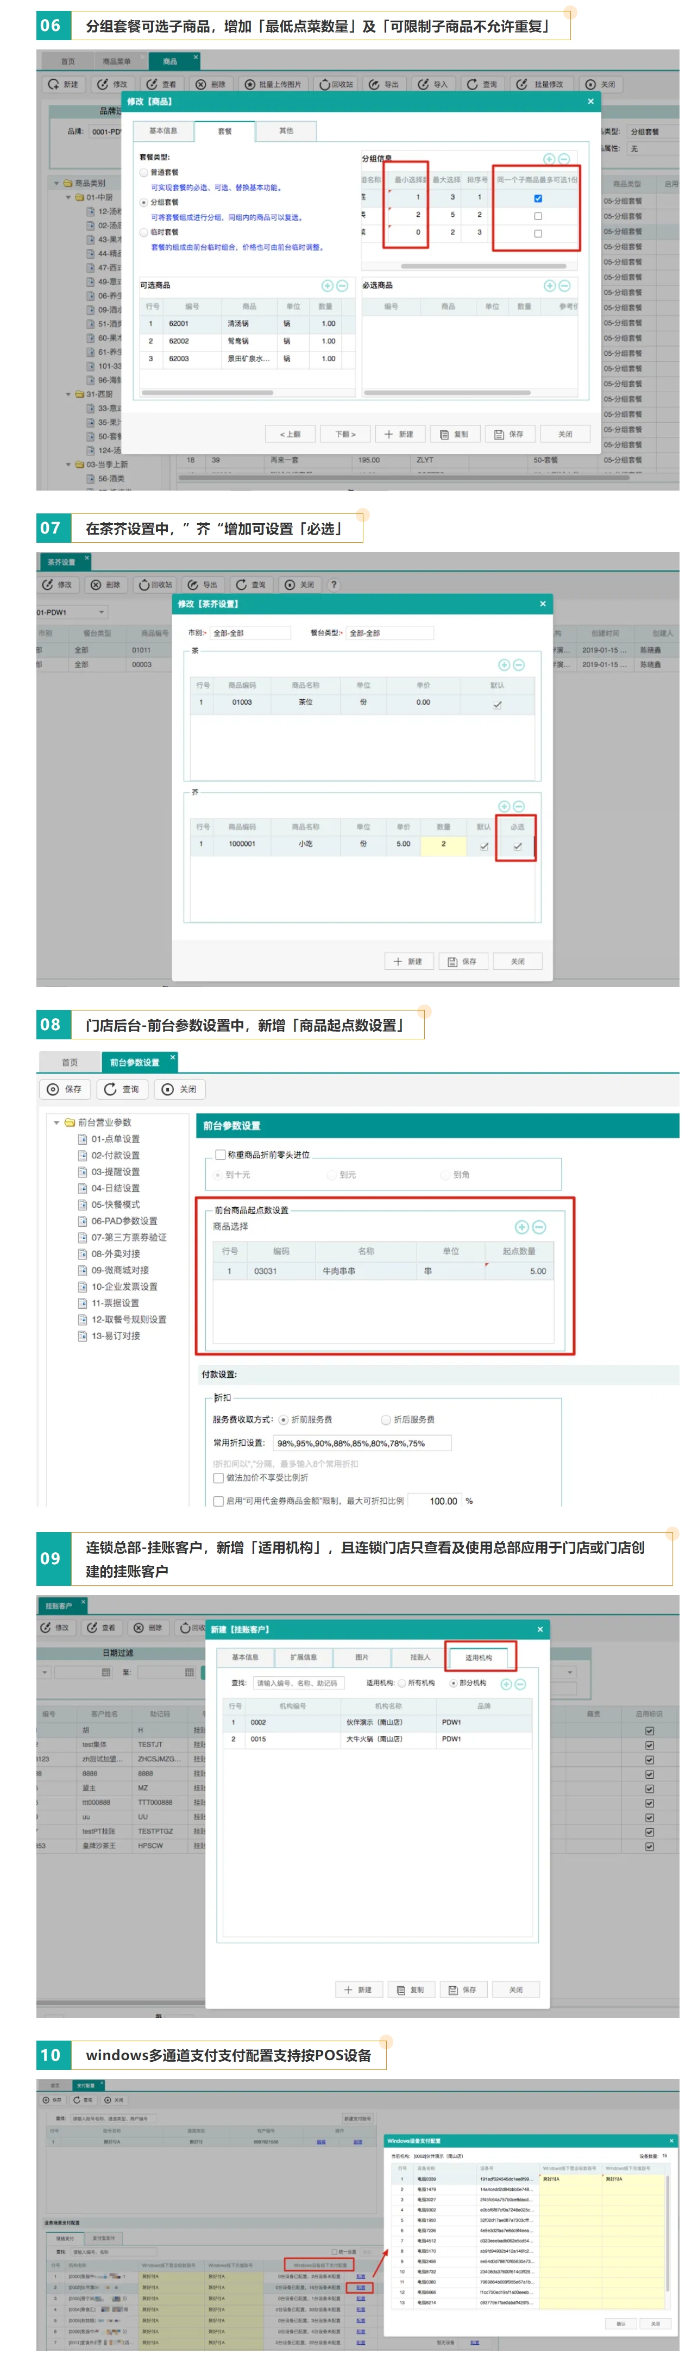Select the 临时套餐 radio button
This screenshot has width=698, height=2353.
point(144,232)
